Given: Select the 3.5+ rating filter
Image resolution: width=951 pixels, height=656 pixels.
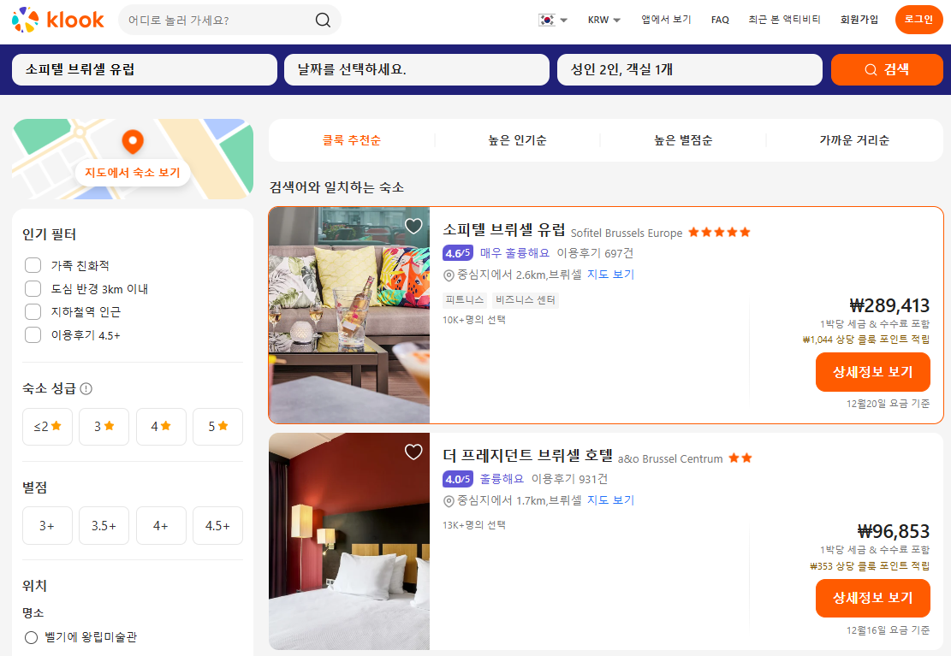Looking at the screenshot, I should click(x=104, y=526).
